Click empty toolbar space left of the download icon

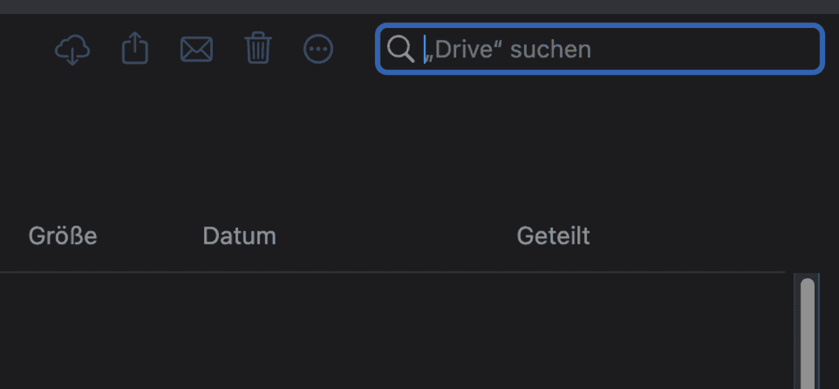click(x=24, y=49)
